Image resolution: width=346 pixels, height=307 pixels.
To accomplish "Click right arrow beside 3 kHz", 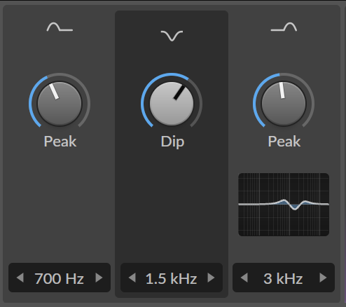I will click(323, 278).
